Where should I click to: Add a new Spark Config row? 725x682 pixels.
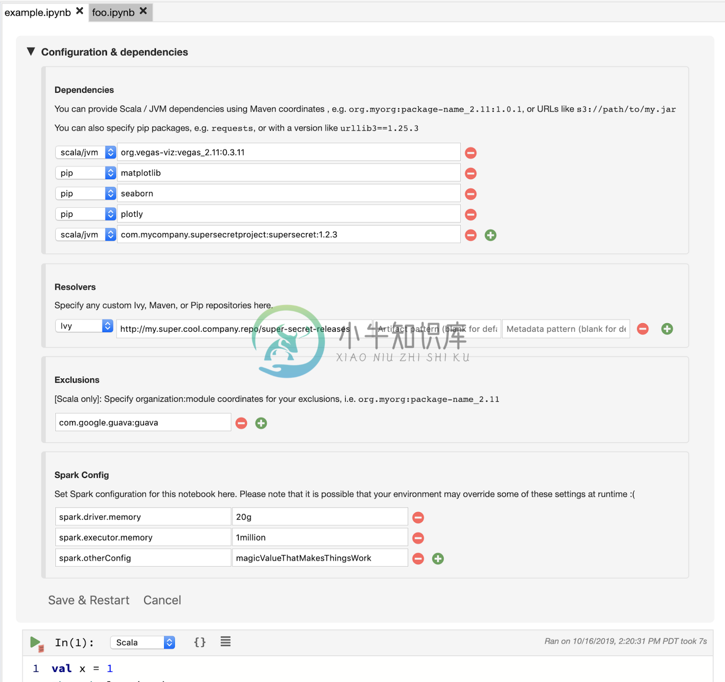click(x=438, y=558)
